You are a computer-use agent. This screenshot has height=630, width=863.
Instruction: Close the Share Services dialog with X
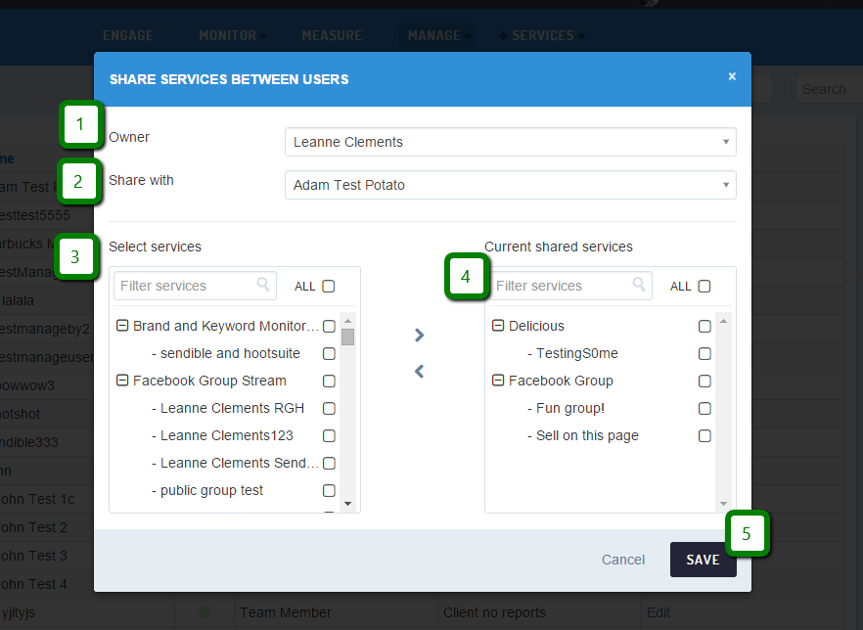(x=732, y=76)
